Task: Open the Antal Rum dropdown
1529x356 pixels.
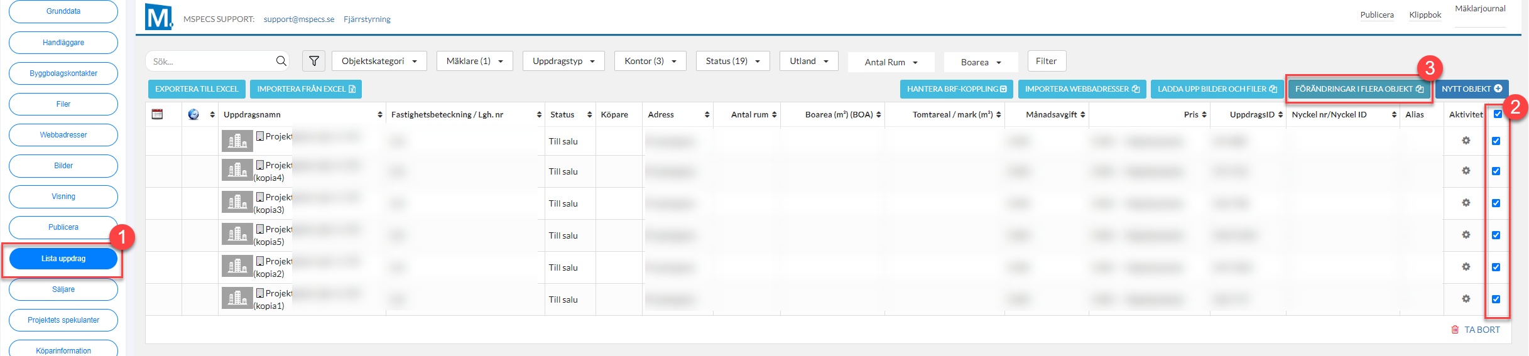Action: click(x=891, y=62)
